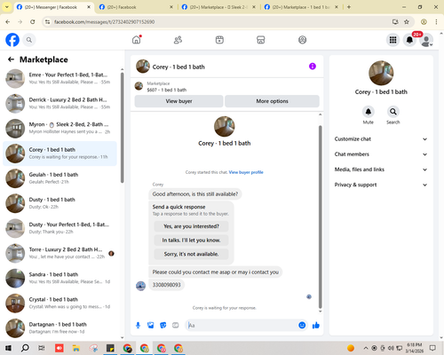Send a voice clip with microphone icon
The height and width of the screenshot is (355, 444).
click(x=138, y=326)
